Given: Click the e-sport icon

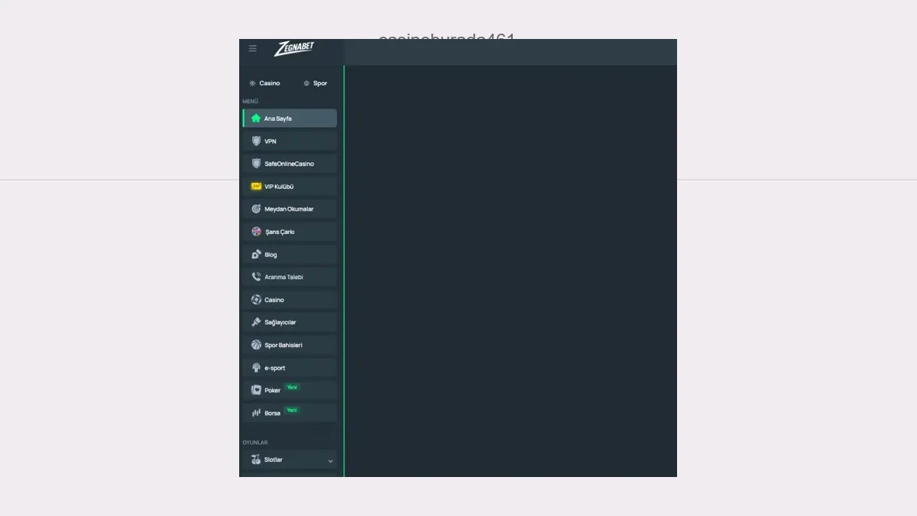Looking at the screenshot, I should [x=256, y=368].
